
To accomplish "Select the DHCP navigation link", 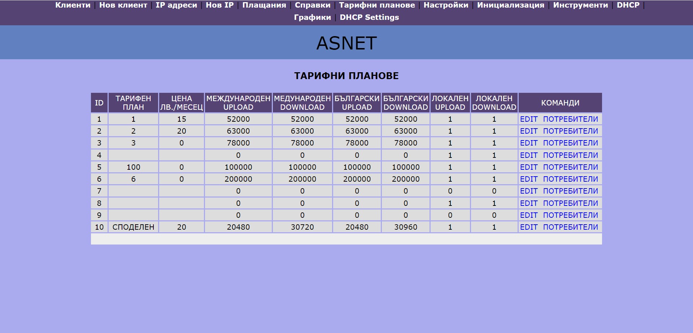I will click(x=628, y=5).
